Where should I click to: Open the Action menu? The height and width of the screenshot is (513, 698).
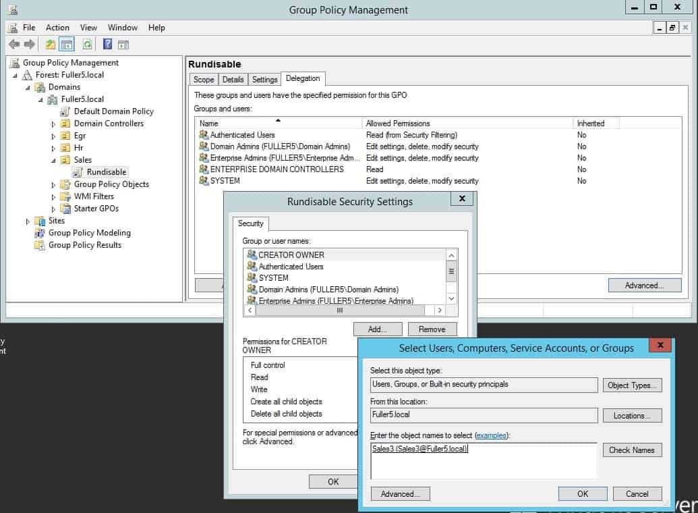tap(57, 28)
